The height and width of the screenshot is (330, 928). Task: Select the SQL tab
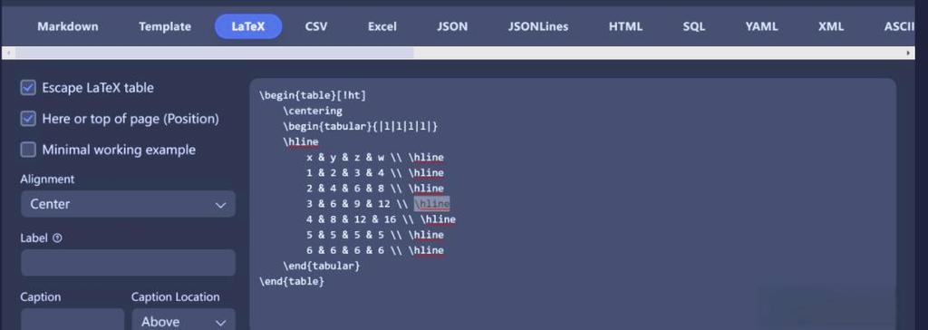pos(693,26)
